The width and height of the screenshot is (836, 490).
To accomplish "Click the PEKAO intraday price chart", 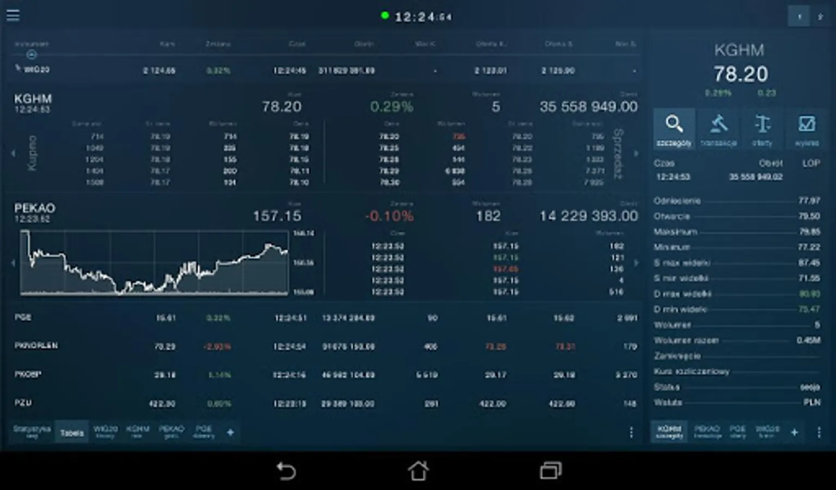I will 154,263.
